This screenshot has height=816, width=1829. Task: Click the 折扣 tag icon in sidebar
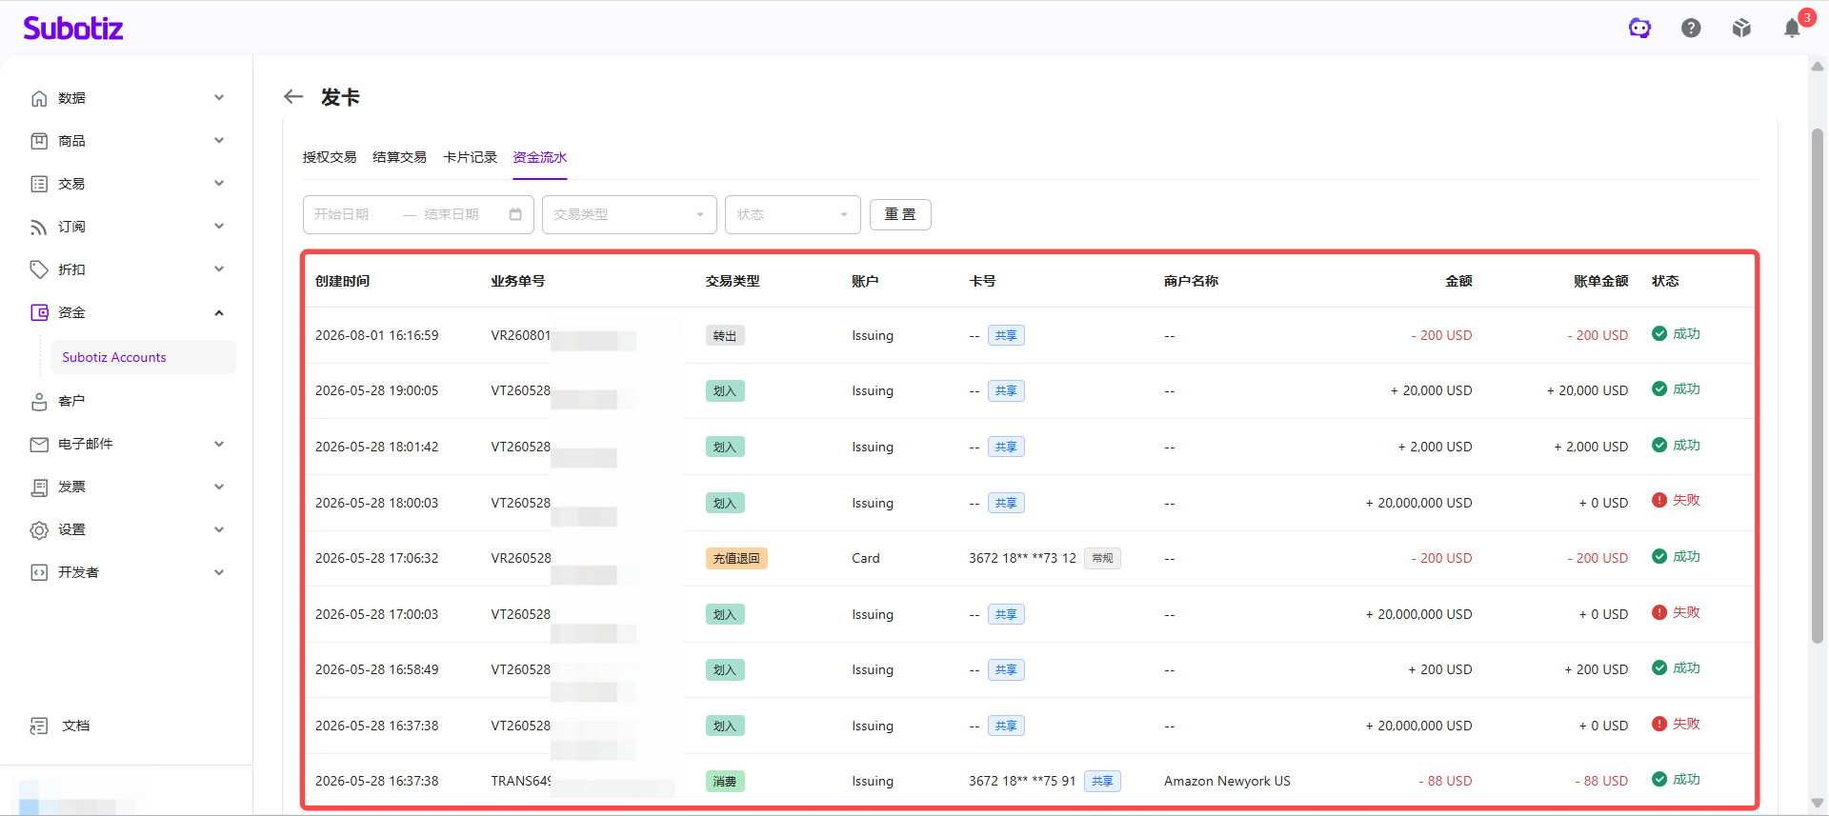point(39,269)
